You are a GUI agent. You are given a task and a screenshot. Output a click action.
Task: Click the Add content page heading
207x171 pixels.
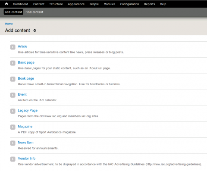pyautogui.click(x=18, y=31)
